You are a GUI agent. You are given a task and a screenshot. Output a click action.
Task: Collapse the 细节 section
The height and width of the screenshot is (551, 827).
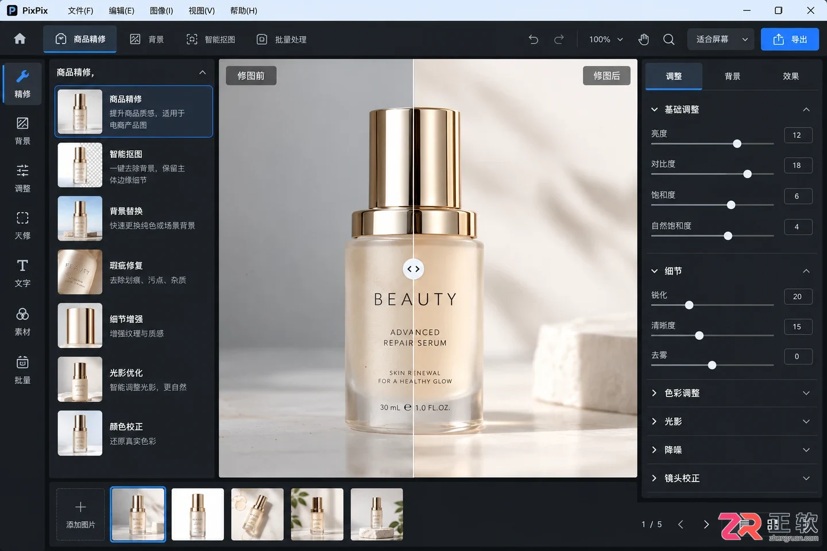tap(806, 271)
